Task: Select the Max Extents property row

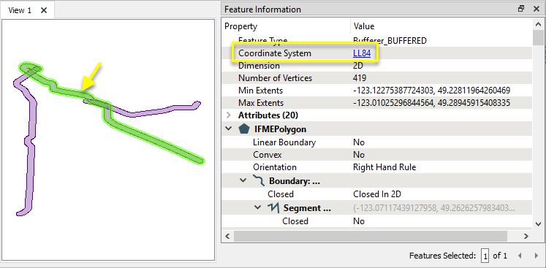Action: [x=376, y=103]
